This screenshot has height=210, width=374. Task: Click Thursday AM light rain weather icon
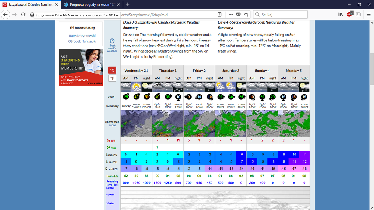(x=157, y=87)
